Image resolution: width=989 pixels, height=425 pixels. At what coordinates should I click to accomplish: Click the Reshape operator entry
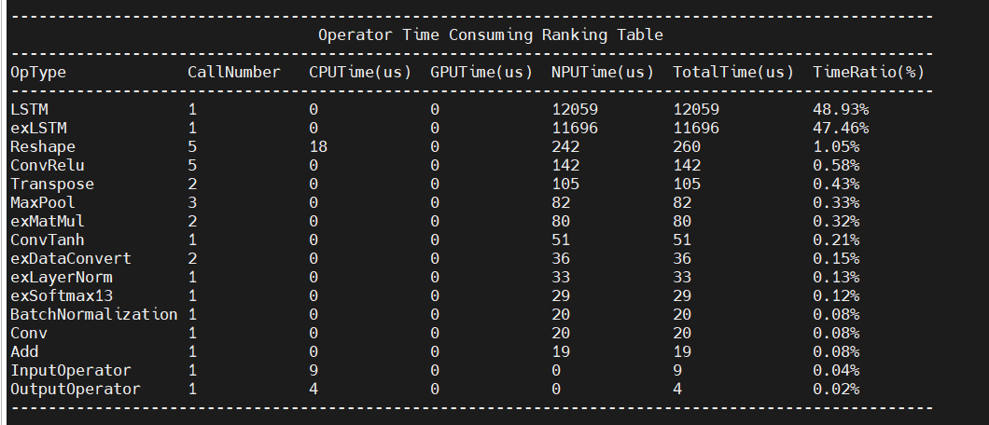(43, 147)
